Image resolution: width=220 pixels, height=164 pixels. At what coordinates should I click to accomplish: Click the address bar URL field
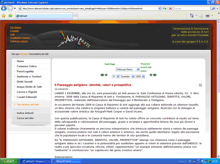90,9
